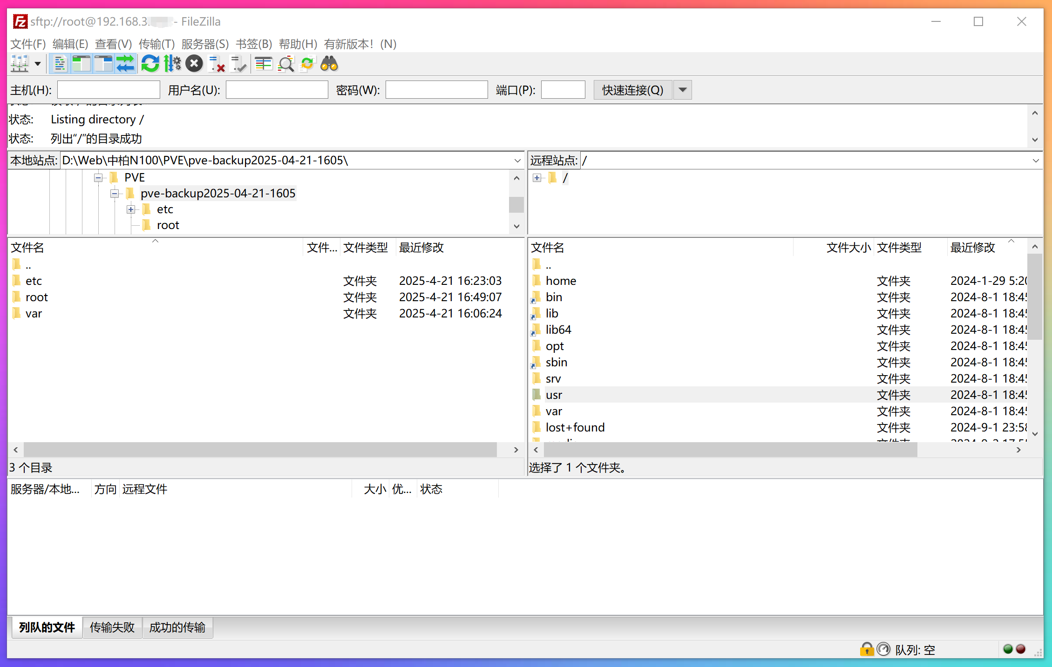Enable synchronized browsing

tap(307, 64)
